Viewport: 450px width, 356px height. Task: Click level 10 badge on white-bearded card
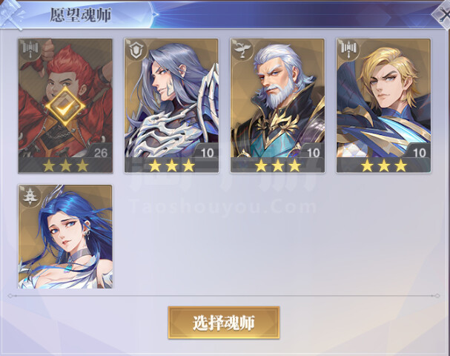pyautogui.click(x=313, y=153)
